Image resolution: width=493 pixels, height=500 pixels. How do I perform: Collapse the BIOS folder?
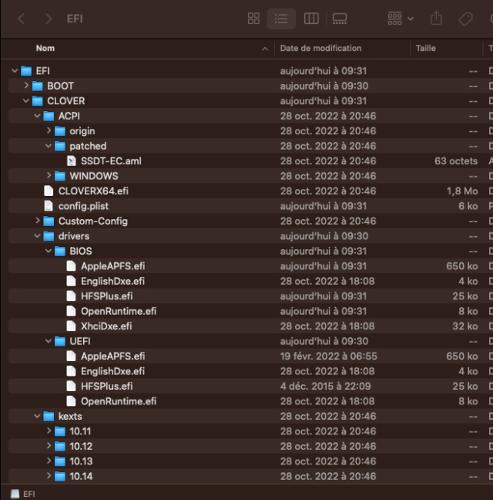(49, 251)
